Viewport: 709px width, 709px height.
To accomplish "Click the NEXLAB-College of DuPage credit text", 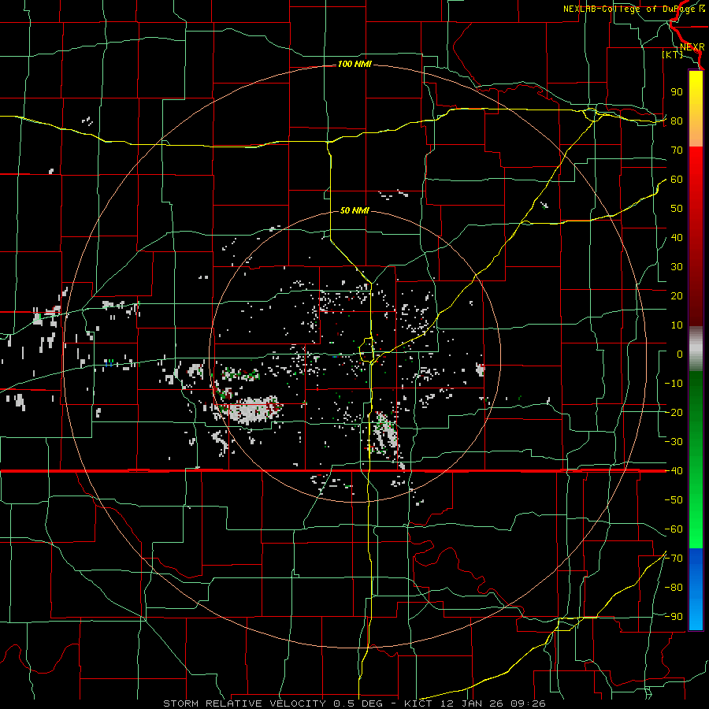I will pyautogui.click(x=633, y=9).
